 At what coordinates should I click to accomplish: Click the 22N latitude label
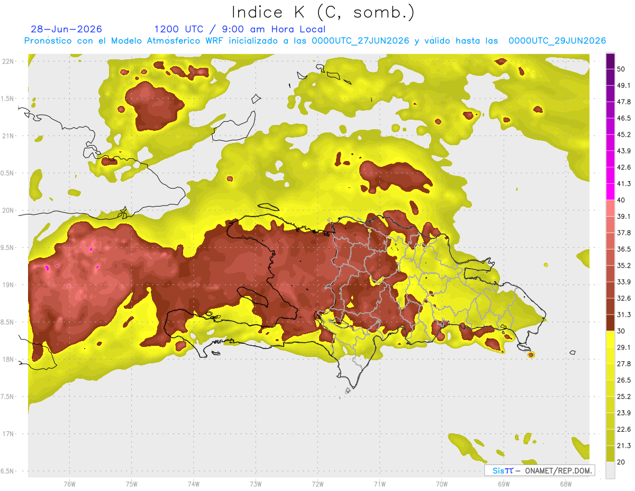(7, 61)
